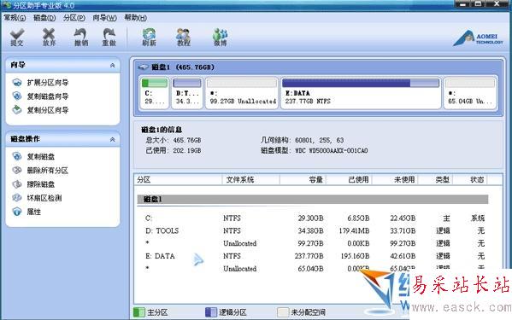Open the 常规(G) menu
Viewport: 512px width, 320px height.
pyautogui.click(x=15, y=18)
